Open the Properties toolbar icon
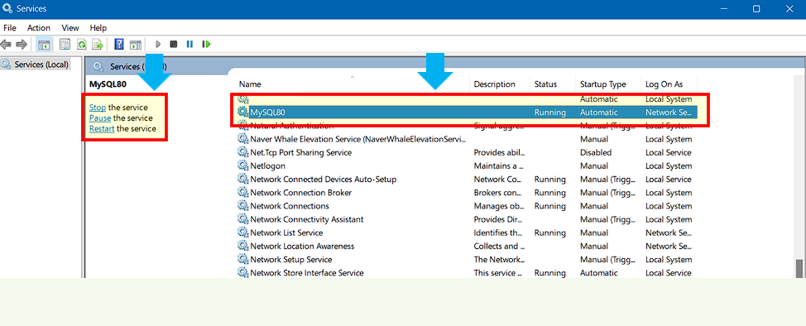 [x=65, y=45]
